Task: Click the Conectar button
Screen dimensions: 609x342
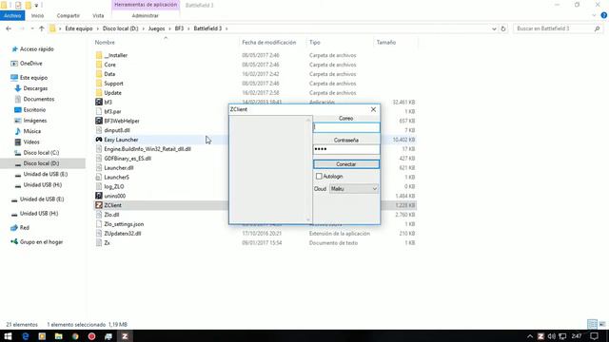Action: click(x=346, y=164)
